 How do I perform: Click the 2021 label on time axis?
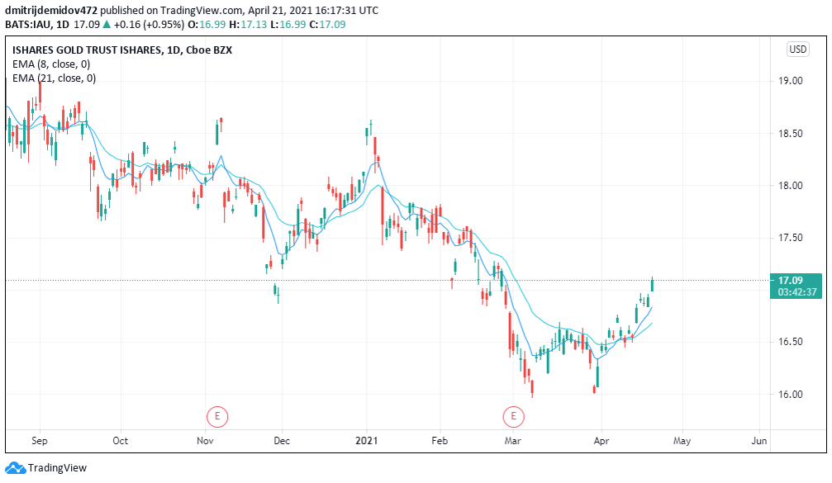click(x=367, y=441)
